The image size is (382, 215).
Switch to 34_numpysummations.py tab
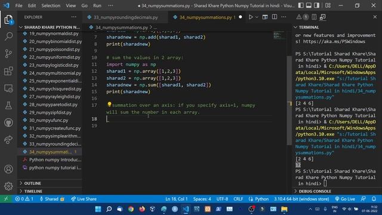click(x=207, y=17)
